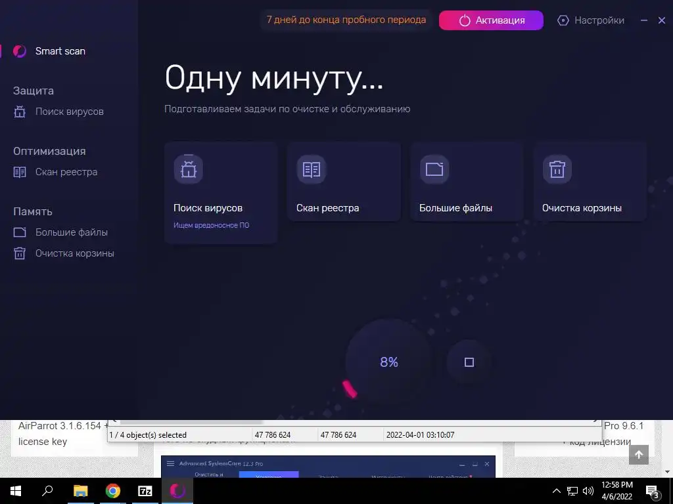Open the Большие файлы card title
This screenshot has width=673, height=504.
(x=456, y=208)
